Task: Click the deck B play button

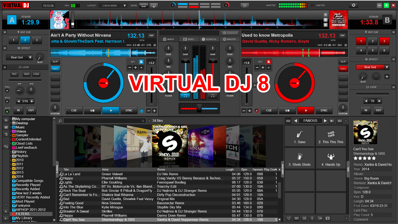Action: pos(306,110)
